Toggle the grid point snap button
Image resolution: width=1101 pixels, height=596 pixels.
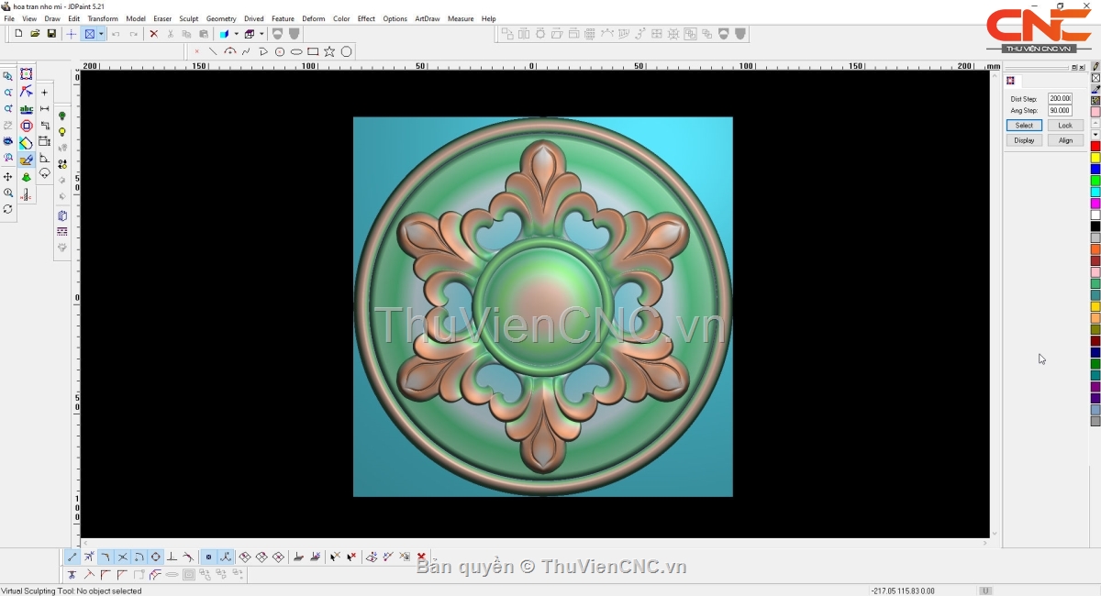click(x=208, y=557)
